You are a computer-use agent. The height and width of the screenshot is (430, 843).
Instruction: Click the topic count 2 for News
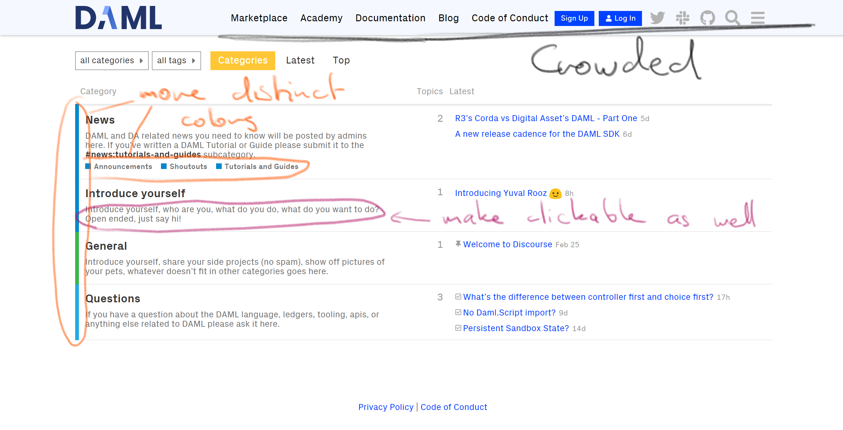pos(440,118)
